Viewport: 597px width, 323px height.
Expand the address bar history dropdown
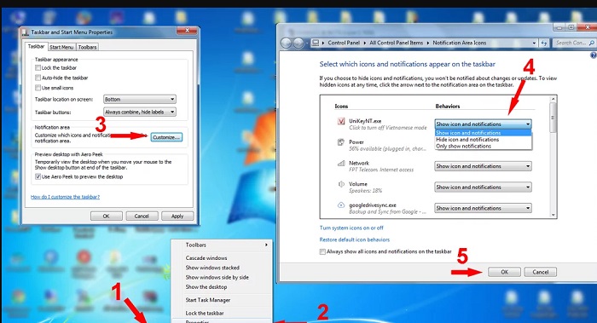[534, 43]
